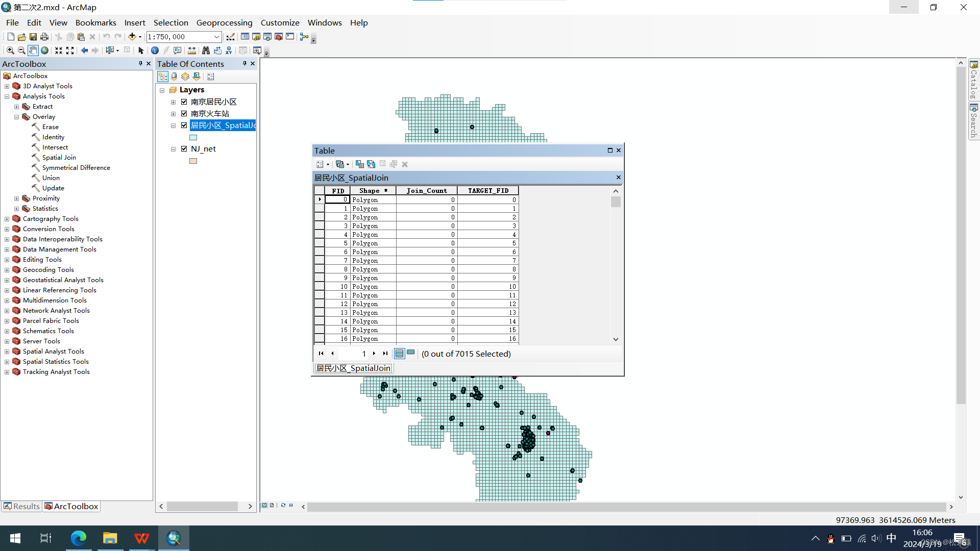Open the ArcToolbox window button
Viewport: 980px width, 551px height.
[279, 37]
